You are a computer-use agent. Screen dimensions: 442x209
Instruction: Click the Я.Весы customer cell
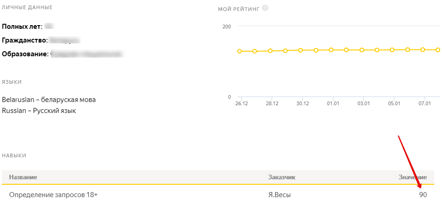point(279,195)
